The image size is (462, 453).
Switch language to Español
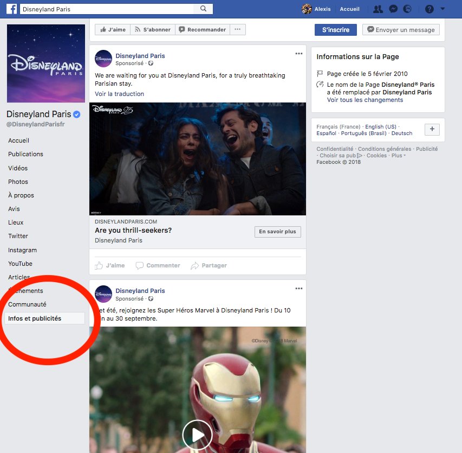326,133
